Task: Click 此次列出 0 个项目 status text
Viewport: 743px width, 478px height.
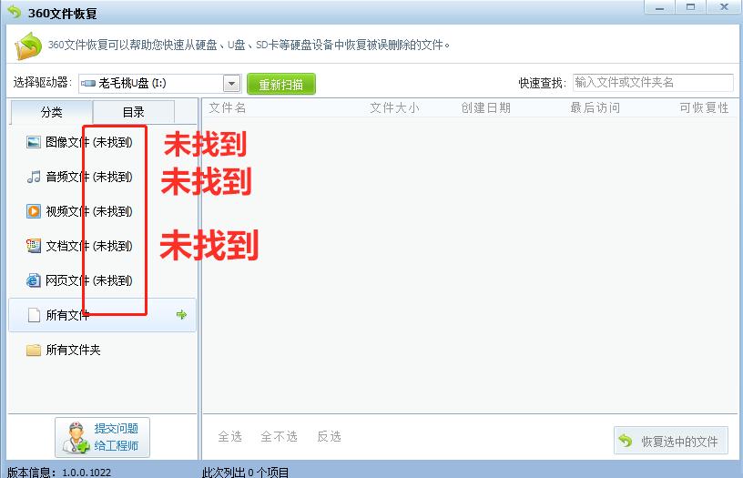Action: click(x=246, y=473)
